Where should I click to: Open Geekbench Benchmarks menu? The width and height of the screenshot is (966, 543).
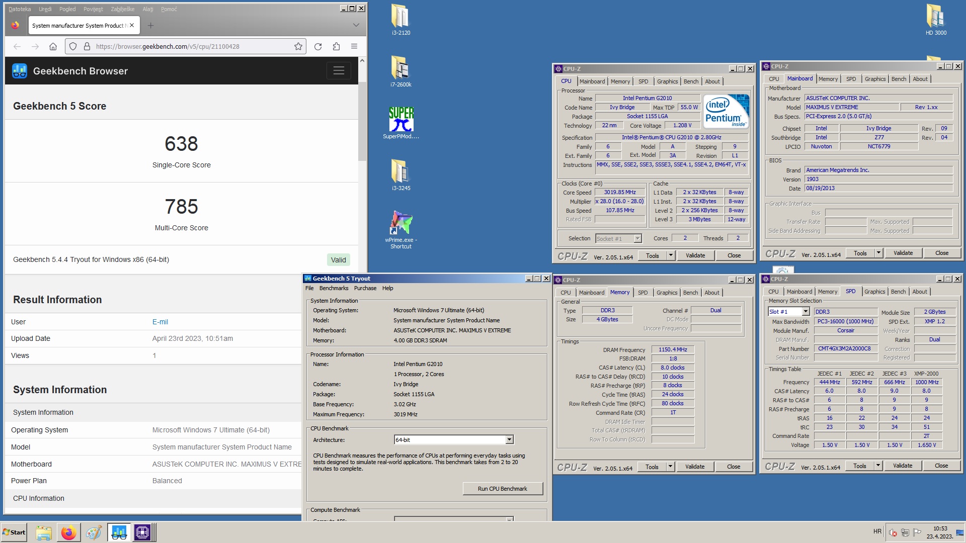[x=334, y=289]
